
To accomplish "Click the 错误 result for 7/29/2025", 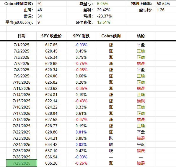I will [141, 163].
